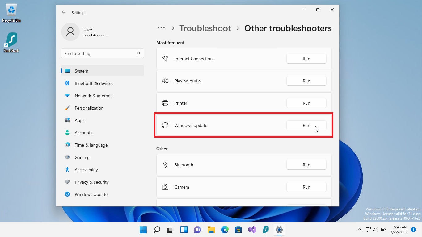Click the search magnifier in Find a setting
This screenshot has height=237, width=422.
point(138,53)
